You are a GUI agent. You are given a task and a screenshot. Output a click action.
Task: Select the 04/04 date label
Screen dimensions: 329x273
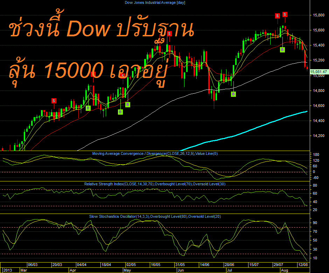point(82,265)
